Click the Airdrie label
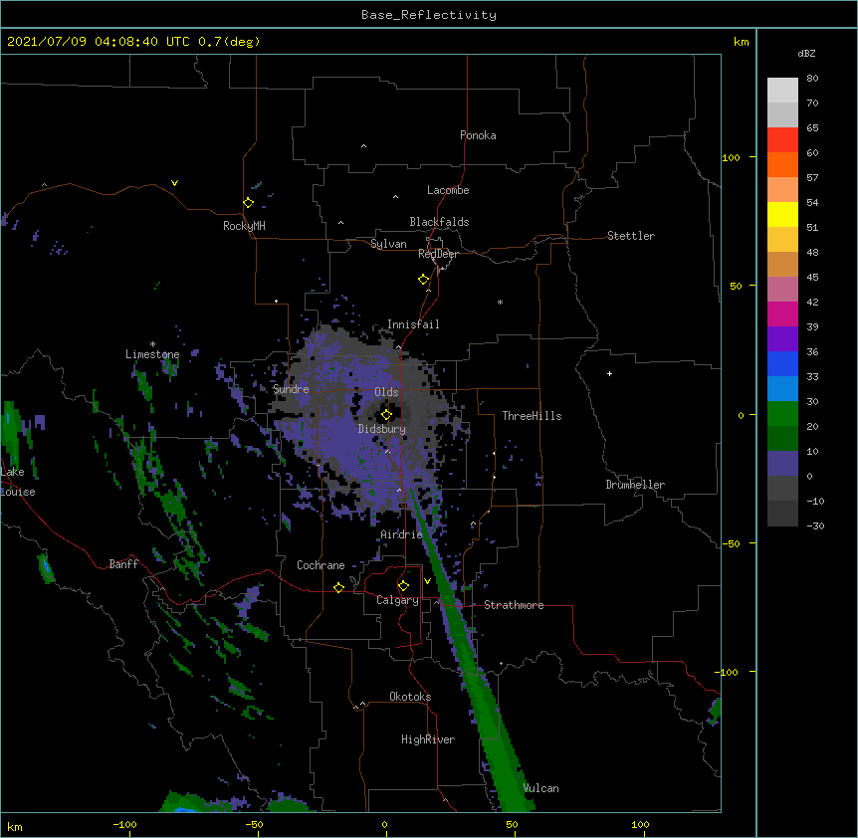Viewport: 858px width, 838px height. (401, 534)
